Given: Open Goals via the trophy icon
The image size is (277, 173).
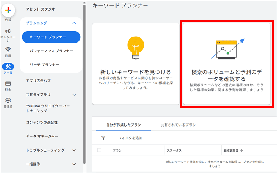Looking at the screenshot, I should tap(8, 50).
